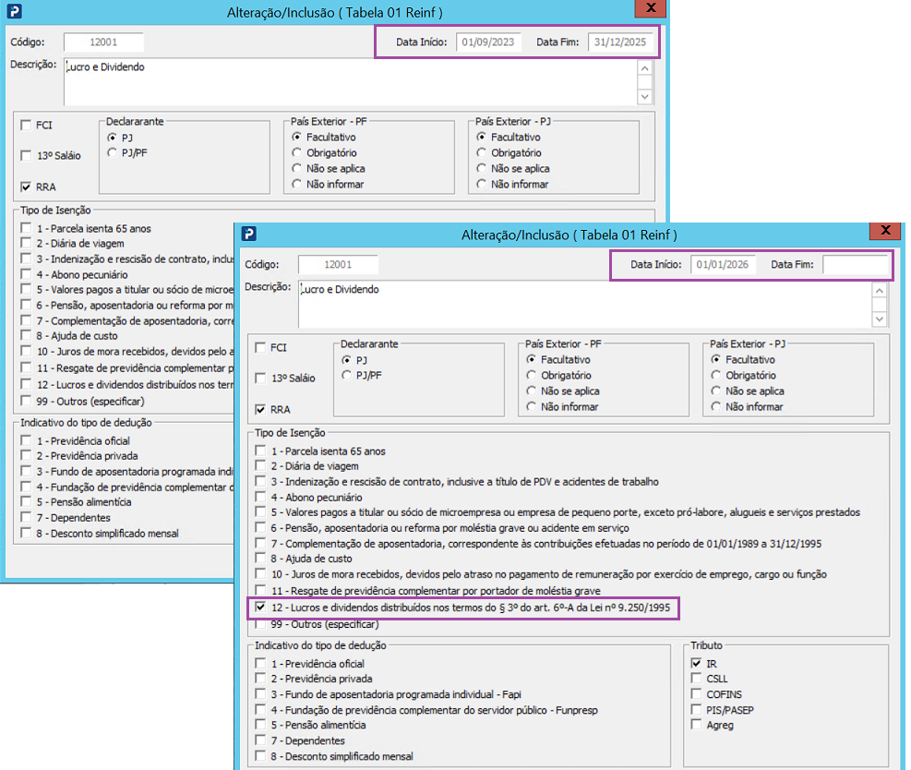Click Data Início field showing 01/09/2023
Screen dimensions: 911x770
pos(488,42)
